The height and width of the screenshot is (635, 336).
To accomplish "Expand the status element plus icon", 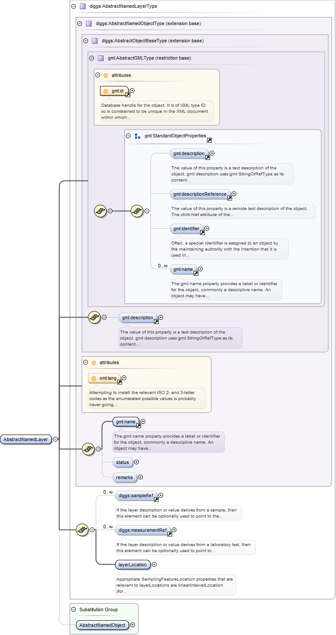I will pos(137,462).
